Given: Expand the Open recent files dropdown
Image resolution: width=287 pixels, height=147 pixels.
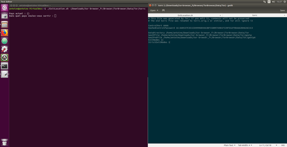Looking at the screenshot, I should (x=157, y=10).
